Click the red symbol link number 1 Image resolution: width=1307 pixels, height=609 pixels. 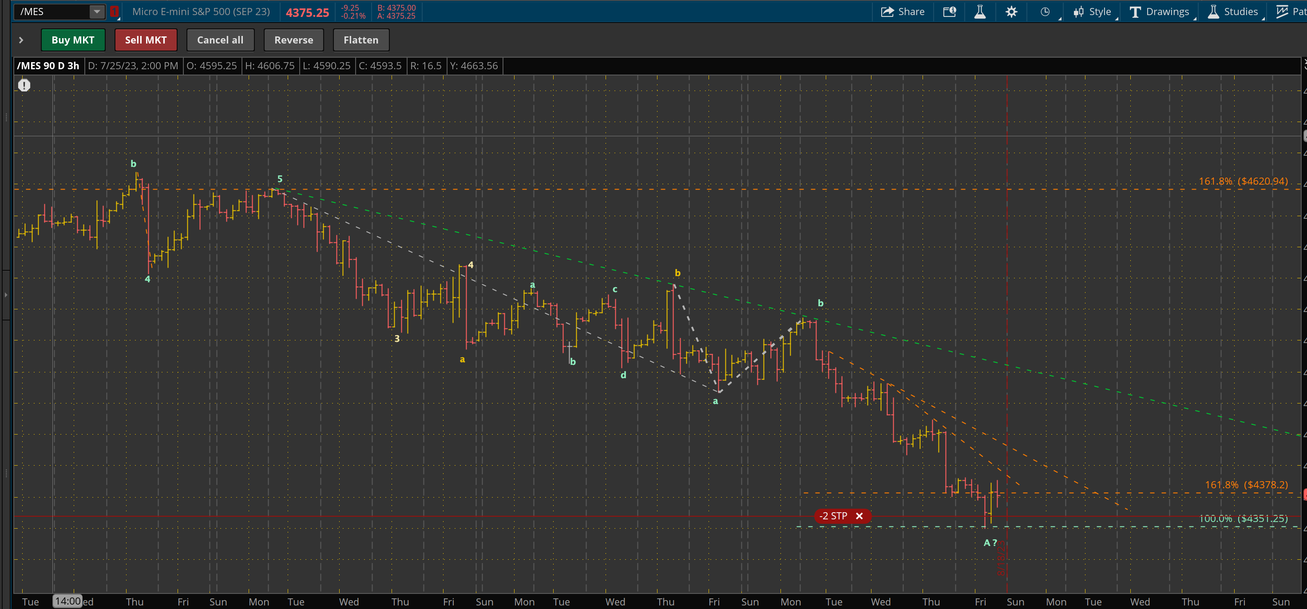pos(115,12)
